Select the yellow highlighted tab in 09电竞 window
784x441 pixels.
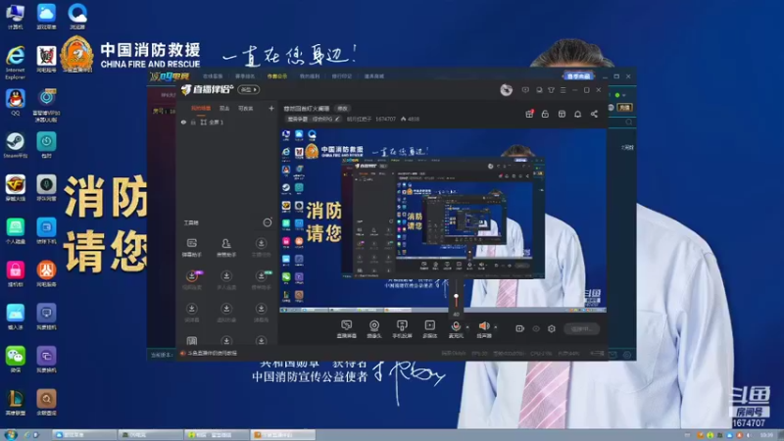277,76
